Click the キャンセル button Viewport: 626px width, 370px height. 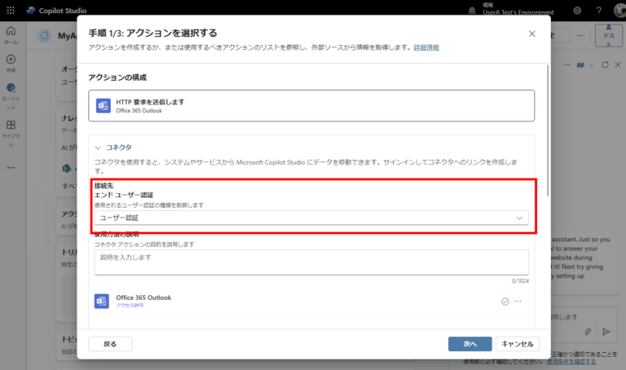(517, 344)
